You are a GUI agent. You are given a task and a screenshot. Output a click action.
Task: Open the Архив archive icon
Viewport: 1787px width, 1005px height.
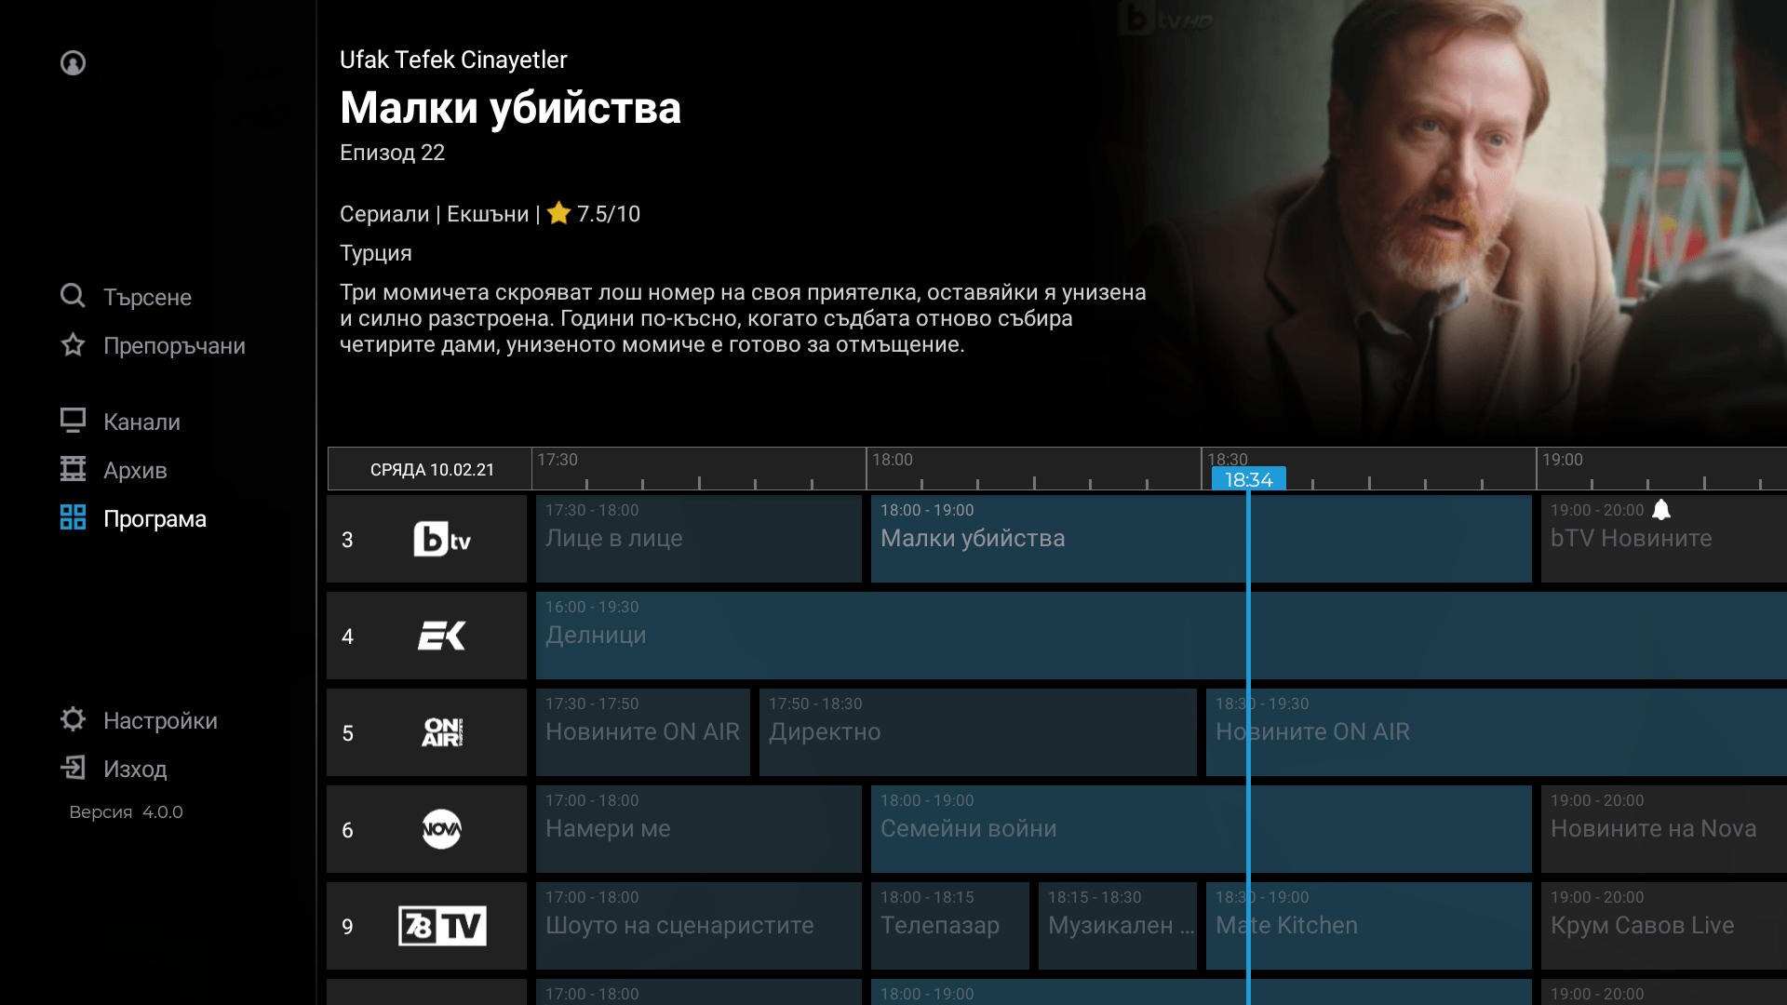coord(73,469)
